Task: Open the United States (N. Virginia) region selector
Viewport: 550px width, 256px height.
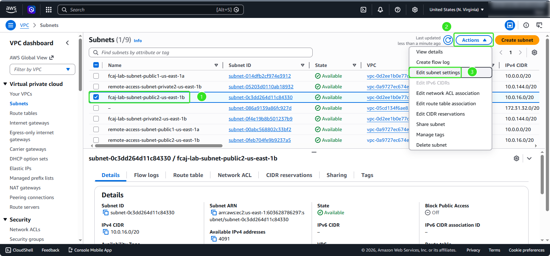Action: point(456,10)
